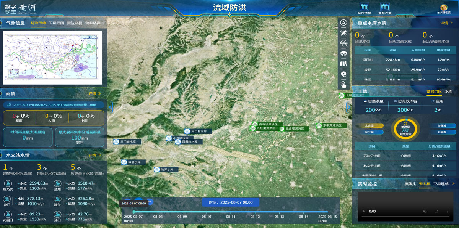Image resolution: width=459 pixels, height=228 pixels.
Task: Select the 摄像头 monitoring source
Action: [x=410, y=184]
